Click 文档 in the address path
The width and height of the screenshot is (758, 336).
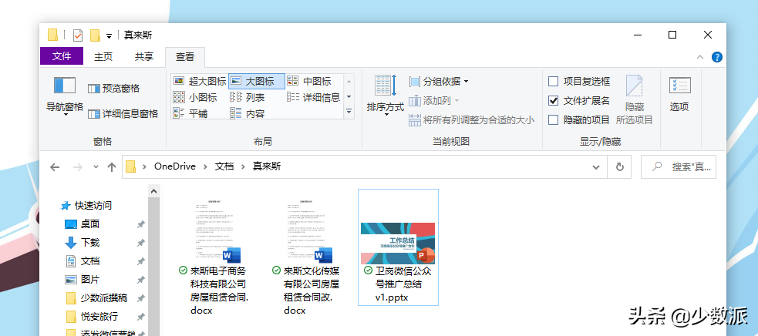pyautogui.click(x=224, y=166)
